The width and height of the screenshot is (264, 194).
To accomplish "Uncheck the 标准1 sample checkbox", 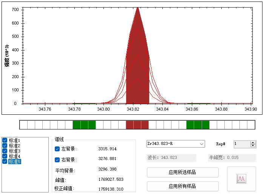I will pos(5,140).
